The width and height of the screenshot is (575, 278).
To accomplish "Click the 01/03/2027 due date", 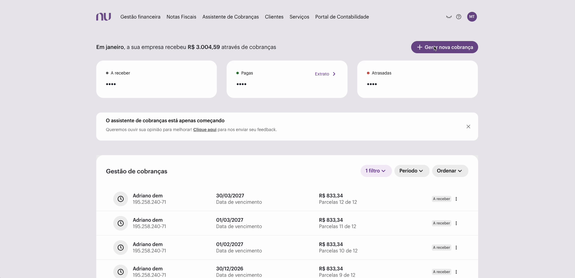I will tap(230, 220).
